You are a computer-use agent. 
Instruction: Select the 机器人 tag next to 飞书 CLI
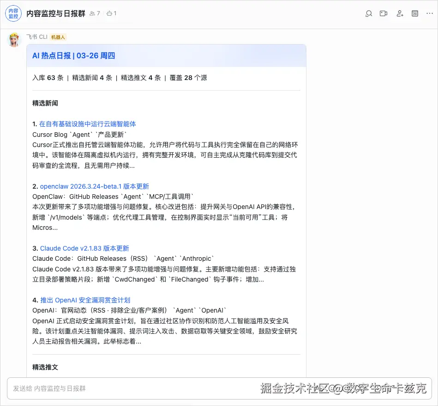point(58,37)
